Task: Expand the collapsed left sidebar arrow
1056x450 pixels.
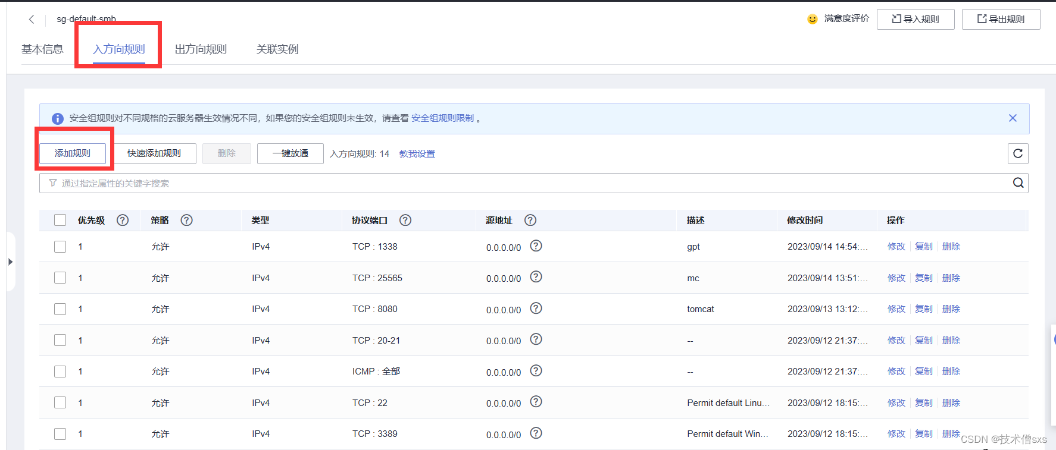Action: click(x=10, y=262)
